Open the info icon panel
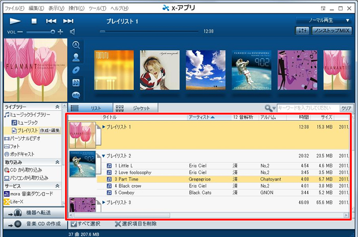The width and height of the screenshot is (358, 237). point(76,95)
